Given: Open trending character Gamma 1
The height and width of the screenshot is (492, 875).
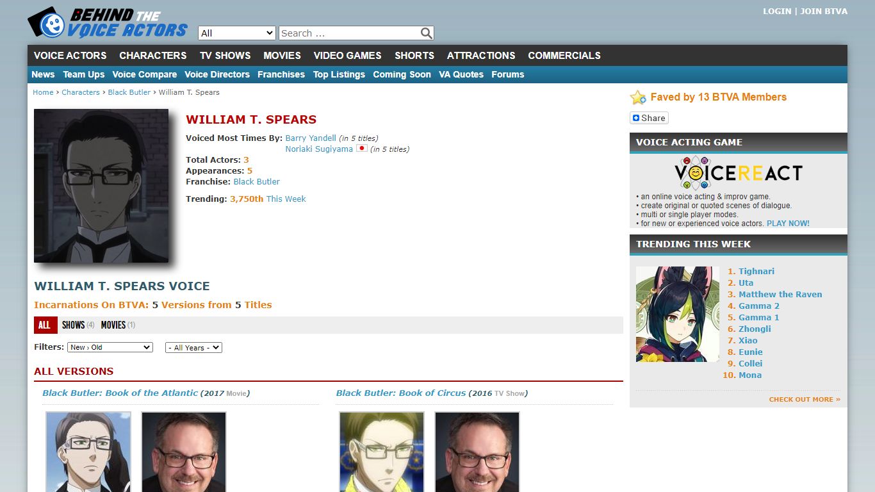Looking at the screenshot, I should (x=759, y=317).
